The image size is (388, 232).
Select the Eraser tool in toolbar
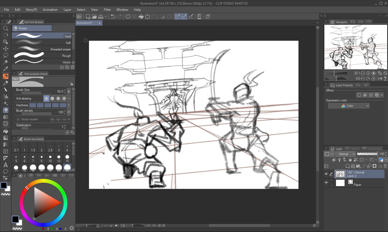5,110
